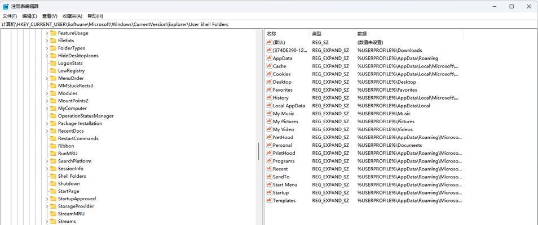Screen dimensions: 538x225
Task: Select the MMStuckRects3 folder icon
Action: point(53,86)
